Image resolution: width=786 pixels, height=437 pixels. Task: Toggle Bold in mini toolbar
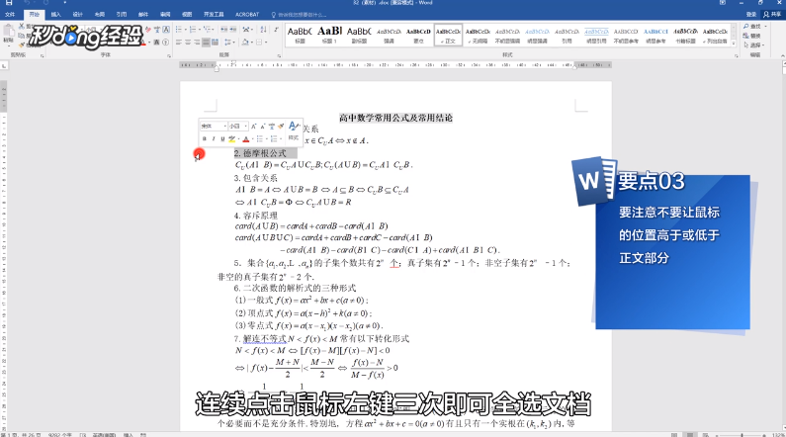(205, 138)
